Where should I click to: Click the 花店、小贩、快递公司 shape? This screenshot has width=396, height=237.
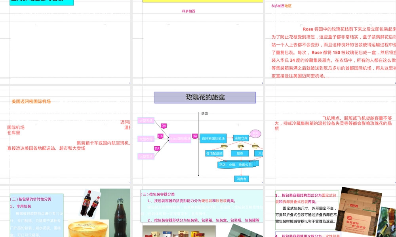click(x=235, y=165)
